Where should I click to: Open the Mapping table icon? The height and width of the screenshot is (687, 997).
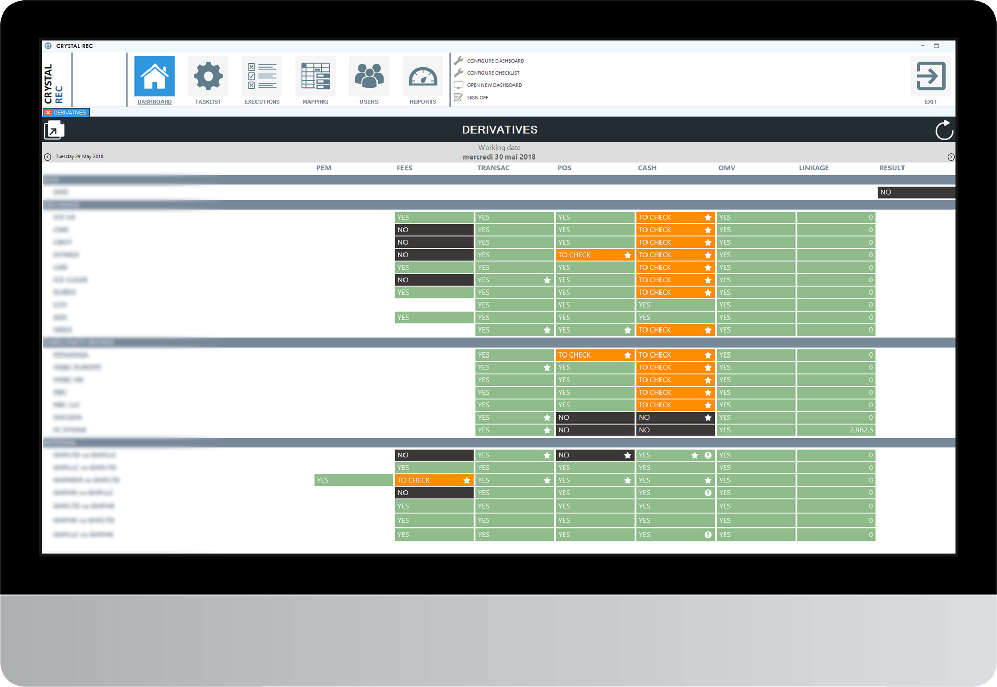click(315, 76)
